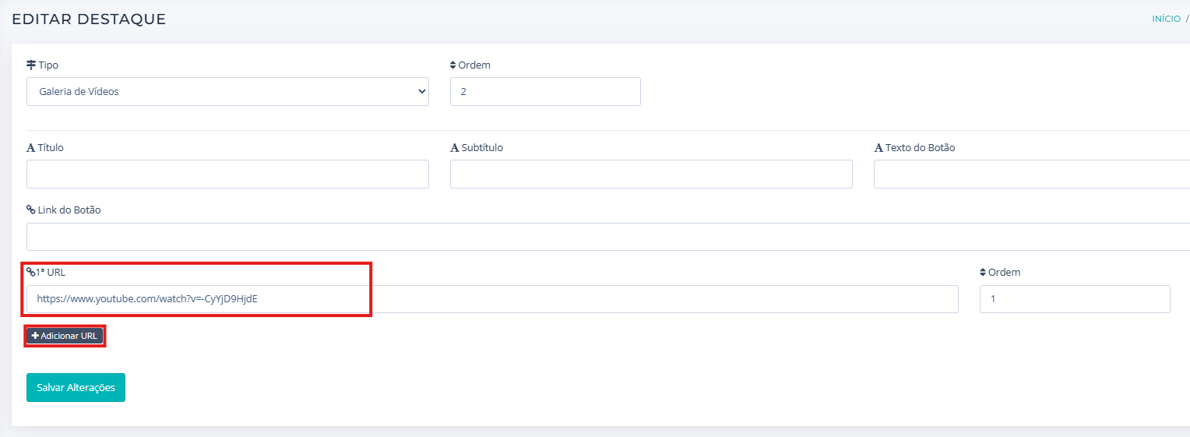This screenshot has width=1190, height=437.
Task: Click the letter A icon beside Subtítulo
Action: click(x=454, y=148)
